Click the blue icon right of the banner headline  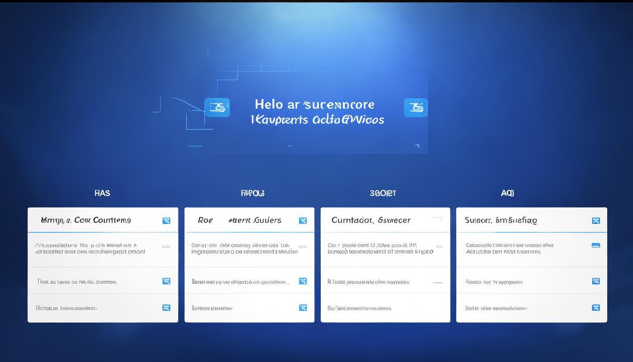(x=415, y=107)
